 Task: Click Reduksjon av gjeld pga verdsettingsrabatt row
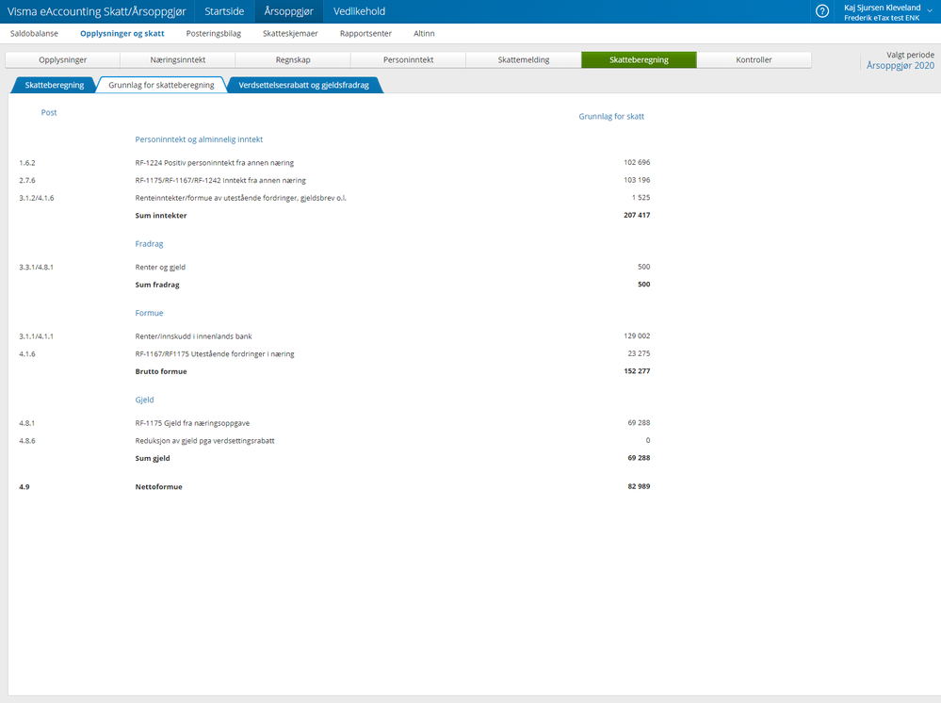[204, 440]
